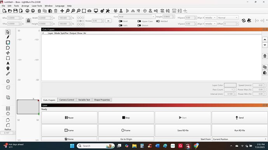Screen dimensions: 268x150
Task: Click the Stop button
Action: tap(126, 118)
